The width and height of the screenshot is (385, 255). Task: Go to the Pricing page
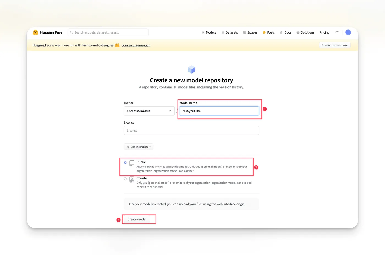[x=324, y=32]
